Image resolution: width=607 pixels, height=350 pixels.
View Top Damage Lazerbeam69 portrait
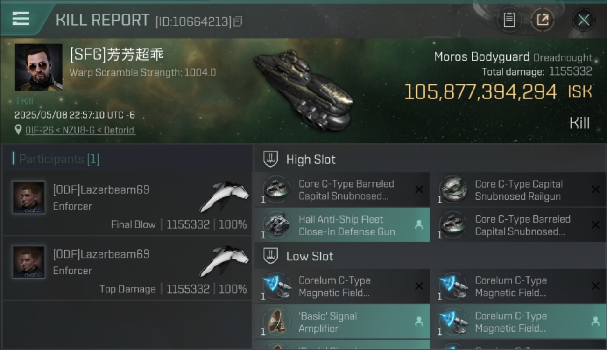pos(29,262)
